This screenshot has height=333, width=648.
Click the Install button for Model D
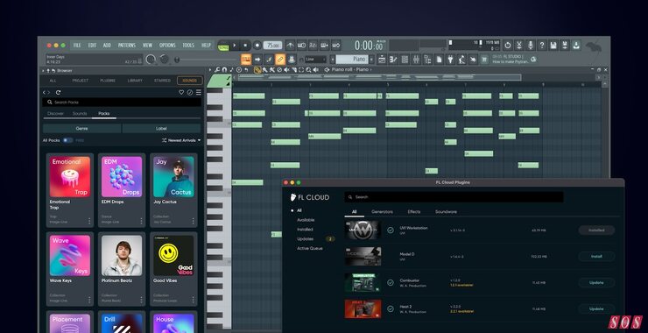click(596, 257)
